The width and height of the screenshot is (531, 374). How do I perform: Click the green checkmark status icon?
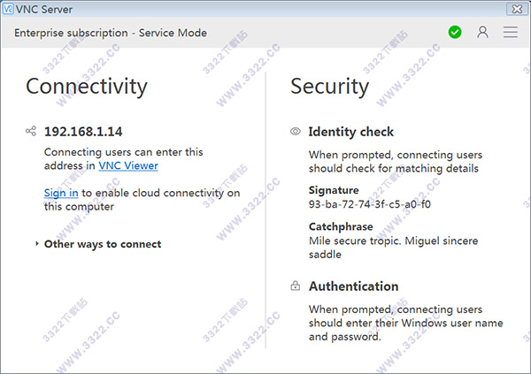point(455,33)
